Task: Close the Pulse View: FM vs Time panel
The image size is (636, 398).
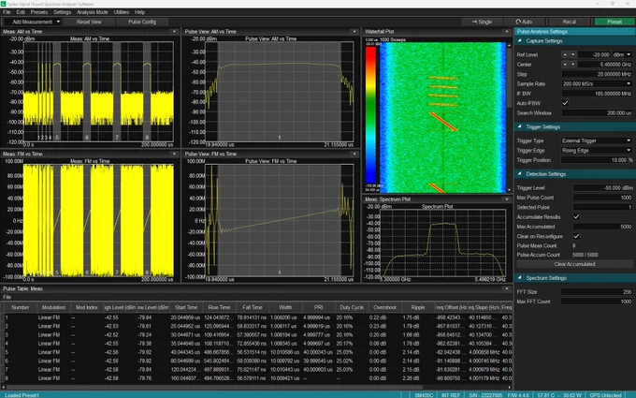Action: point(354,154)
